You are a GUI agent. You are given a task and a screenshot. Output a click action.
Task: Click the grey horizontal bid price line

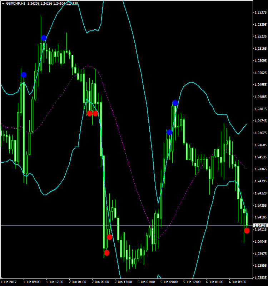coord(126,226)
